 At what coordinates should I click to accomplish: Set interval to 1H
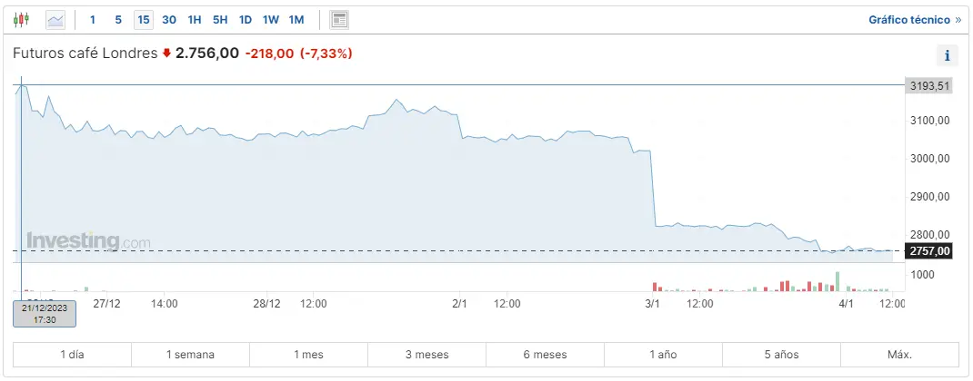point(195,19)
